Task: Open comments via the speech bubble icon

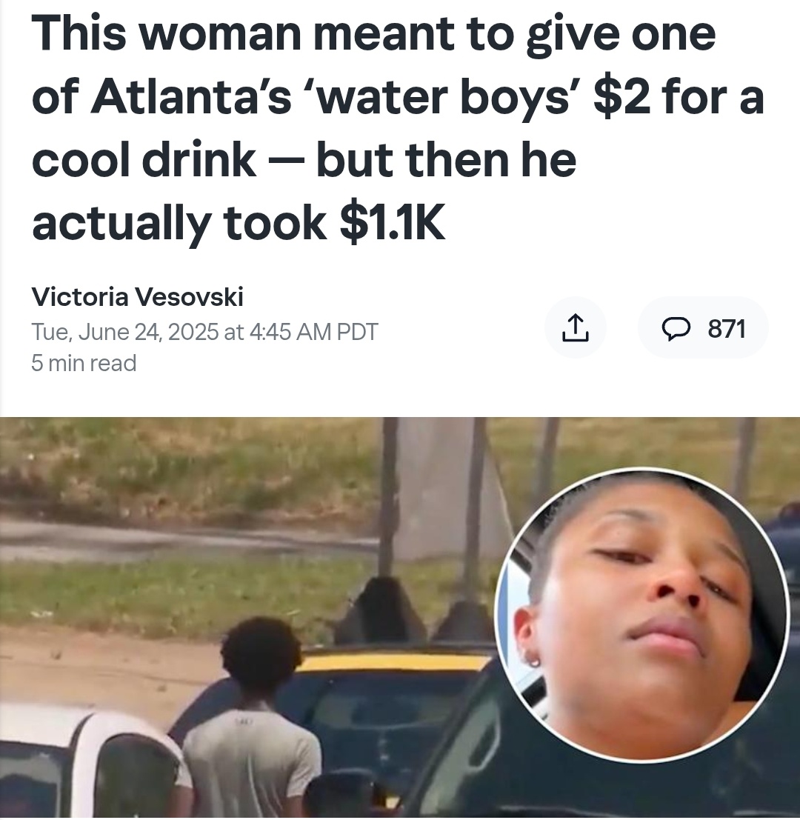Action: 676,328
